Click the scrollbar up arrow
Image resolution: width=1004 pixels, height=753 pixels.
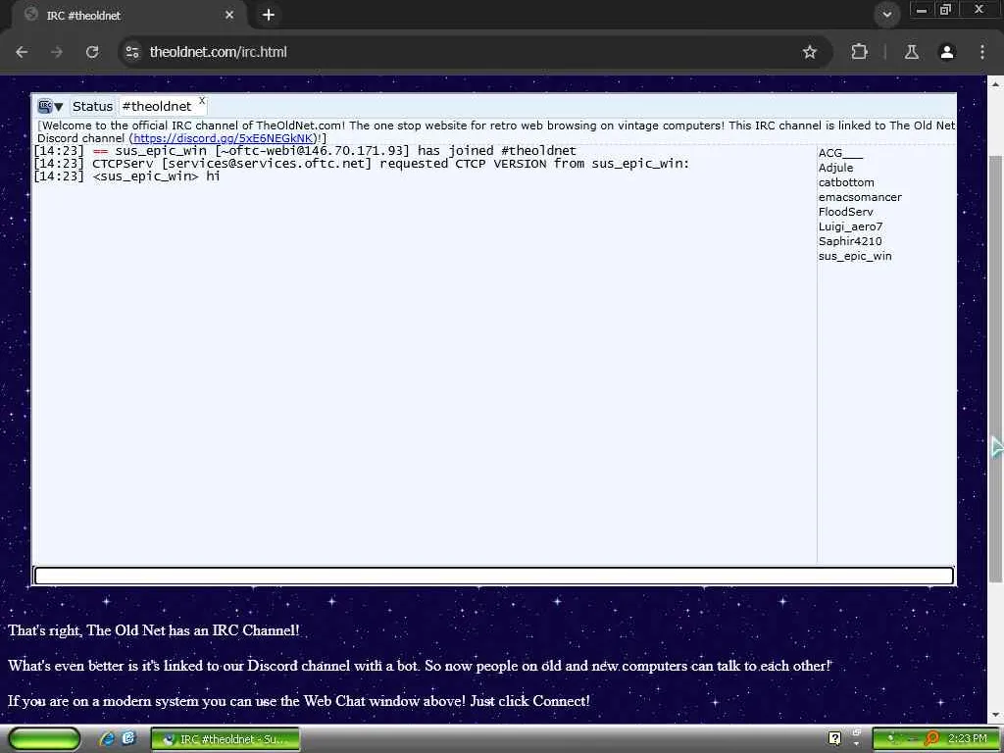click(996, 84)
